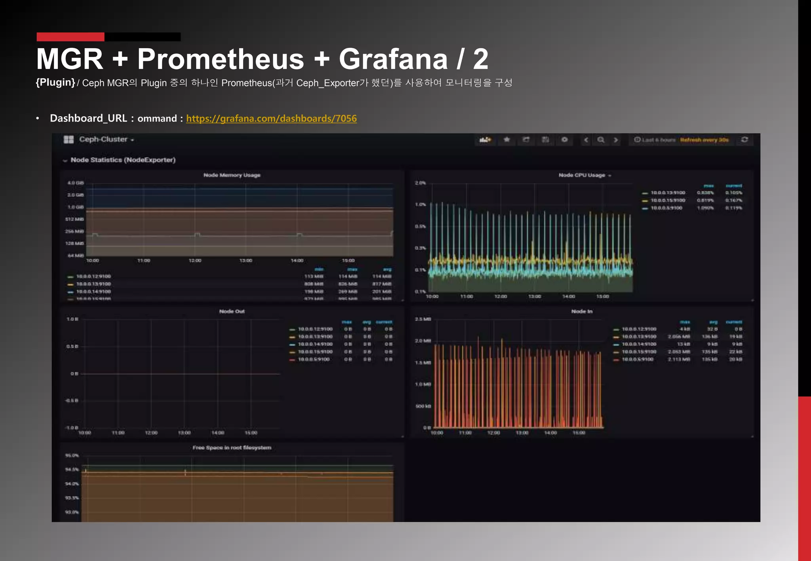Screen dimensions: 811x561
Task: Open the Grafana dashboards grid icon
Action: 69,139
